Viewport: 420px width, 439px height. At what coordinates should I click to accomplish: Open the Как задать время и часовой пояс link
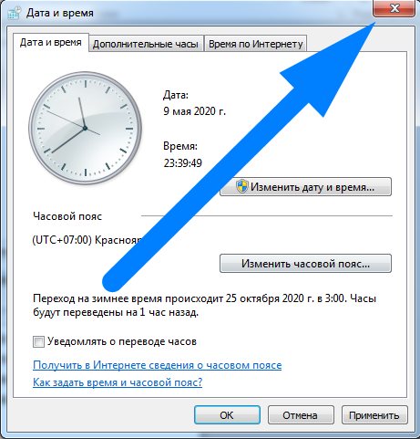[118, 382]
